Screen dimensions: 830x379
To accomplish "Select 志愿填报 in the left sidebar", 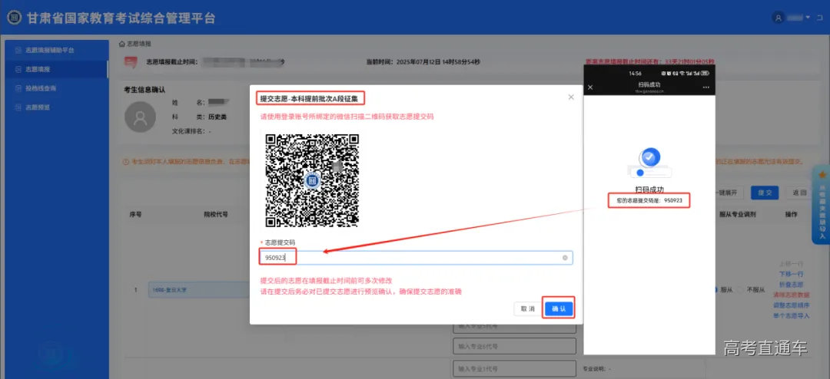I will point(38,69).
